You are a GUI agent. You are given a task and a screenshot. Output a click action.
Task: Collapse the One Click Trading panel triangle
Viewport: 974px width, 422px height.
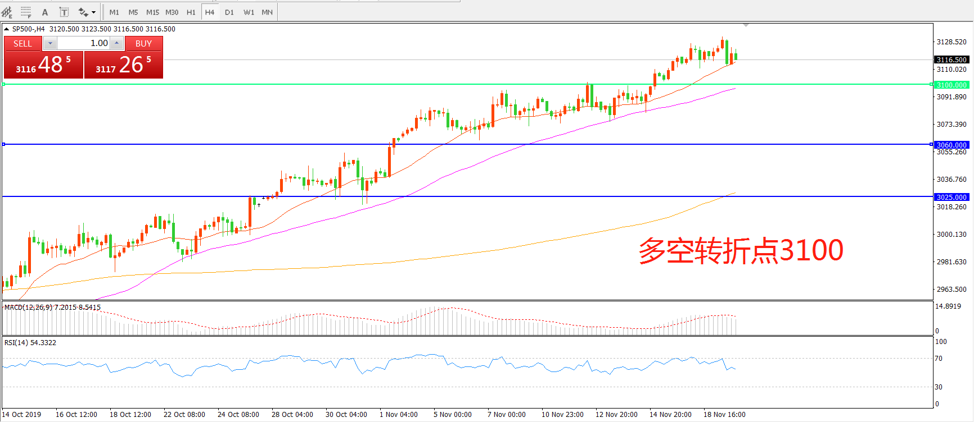pos(6,29)
